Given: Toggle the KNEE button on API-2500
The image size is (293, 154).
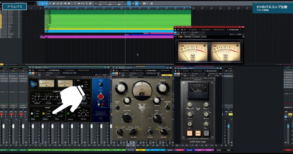Looking at the screenshot, I should [x=32, y=114].
